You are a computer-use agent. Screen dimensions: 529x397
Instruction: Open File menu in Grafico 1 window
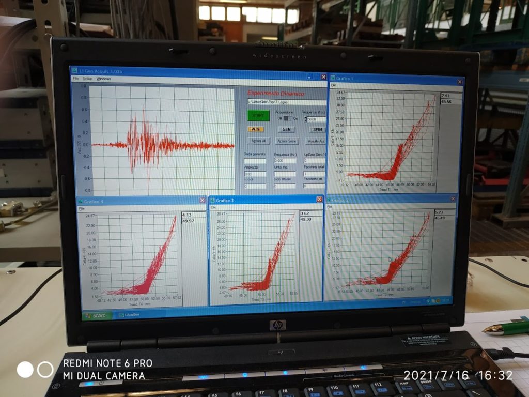pyautogui.click(x=334, y=85)
